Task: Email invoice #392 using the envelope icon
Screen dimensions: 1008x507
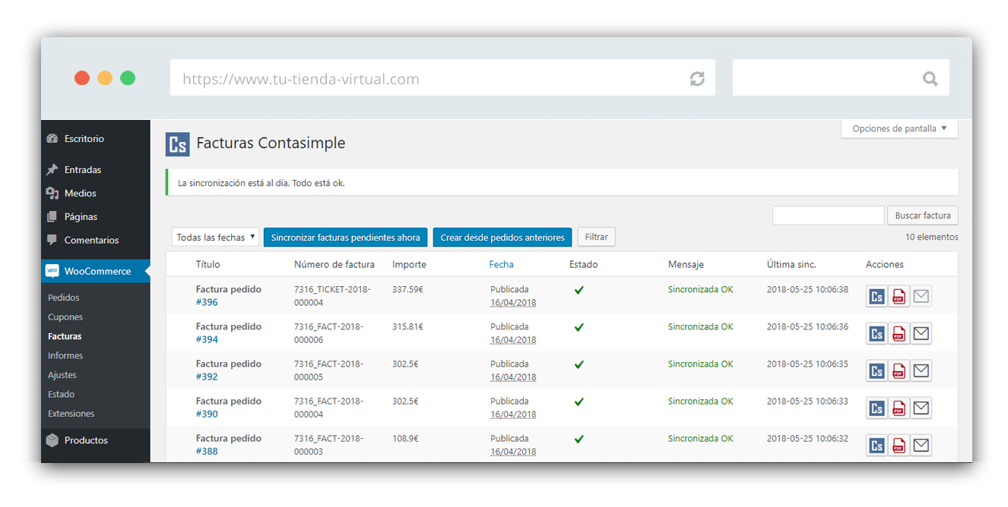Action: [x=921, y=371]
